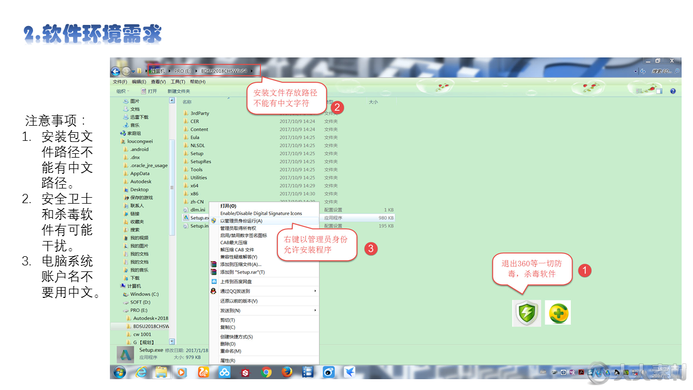This screenshot has width=693, height=390.
Task: Click admin shield icon in context menu
Action: (214, 221)
